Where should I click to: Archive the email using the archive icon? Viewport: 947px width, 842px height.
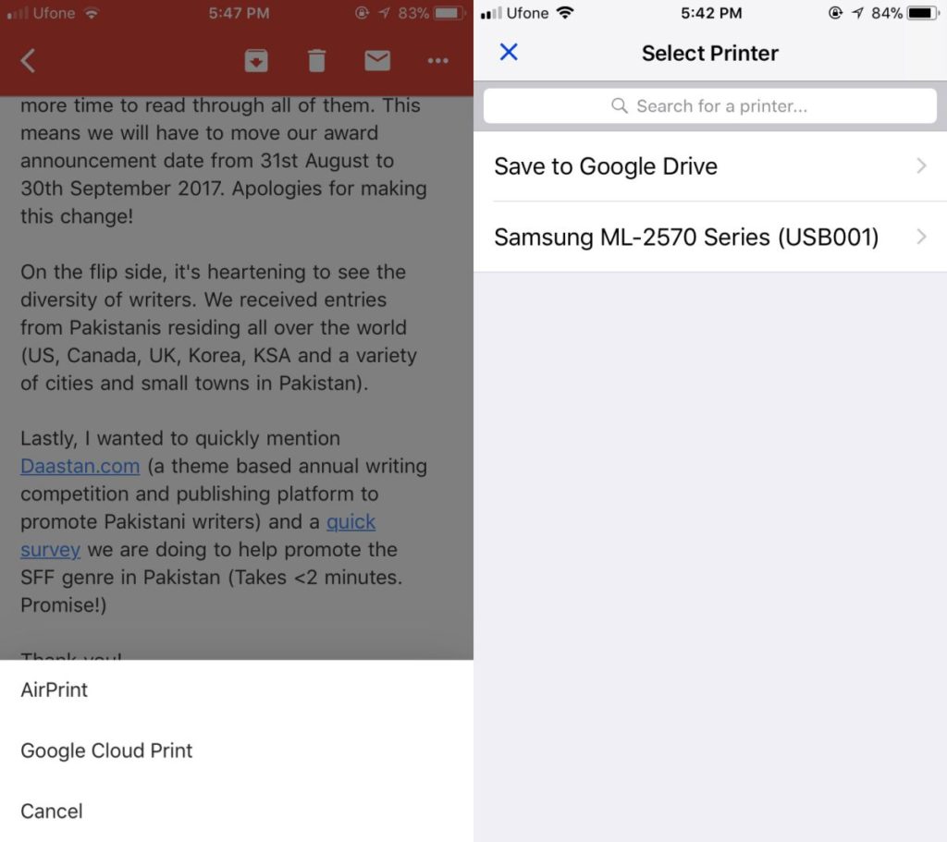[256, 60]
